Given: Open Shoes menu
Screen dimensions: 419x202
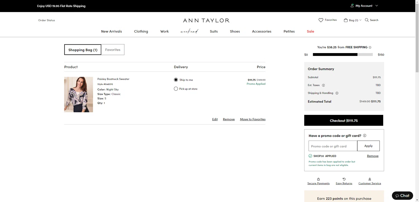Looking at the screenshot, I should [x=235, y=31].
